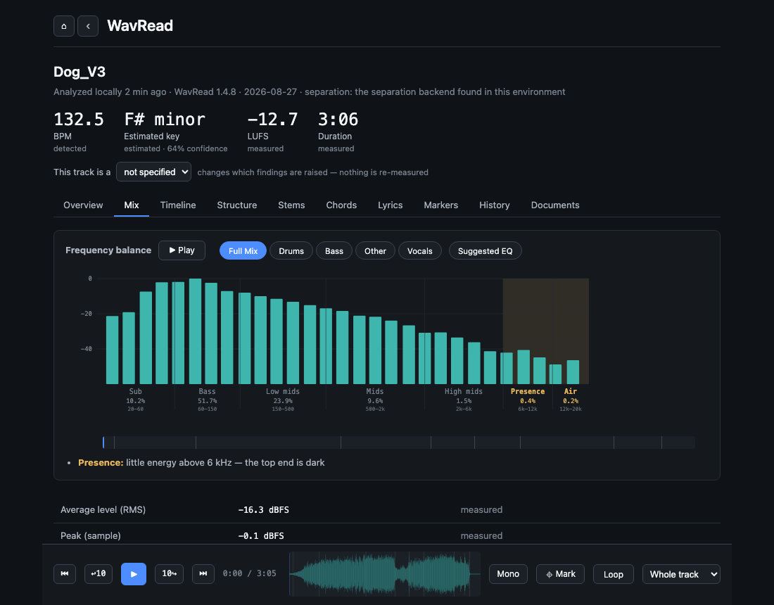Click the 0:00 / 3:05 time readout
The width and height of the screenshot is (774, 605).
point(249,573)
